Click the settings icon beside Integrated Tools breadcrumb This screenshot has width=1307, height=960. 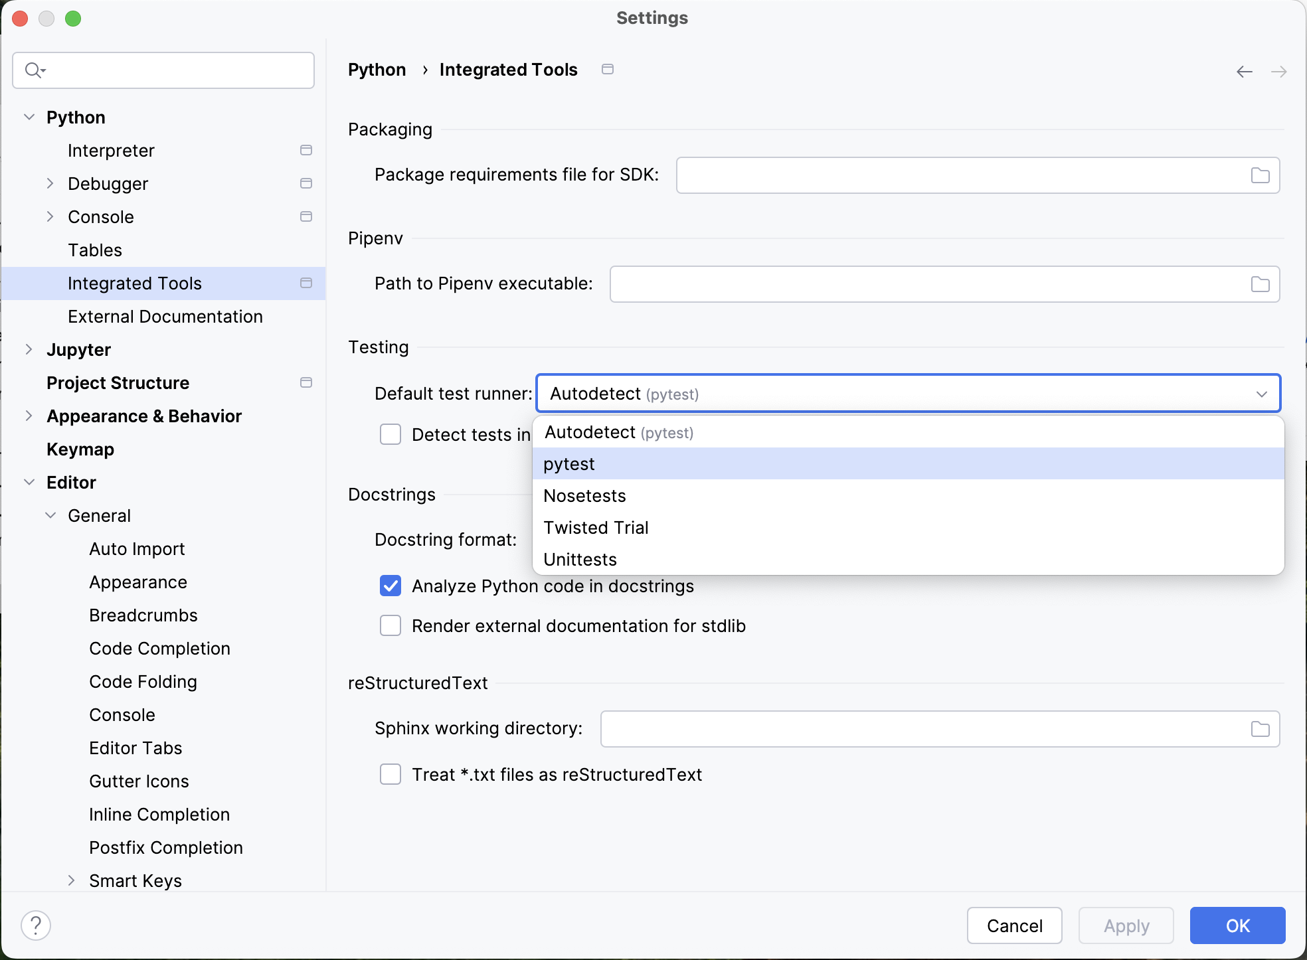pos(607,69)
